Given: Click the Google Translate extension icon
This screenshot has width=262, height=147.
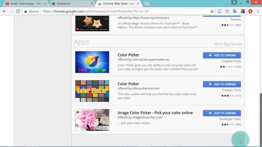Looking at the screenshot, I should (235, 11).
